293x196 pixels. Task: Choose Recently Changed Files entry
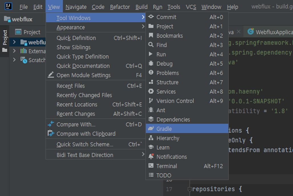[x=96, y=95]
